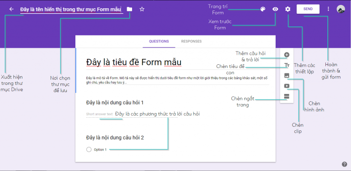Edit the form description text

(177, 80)
